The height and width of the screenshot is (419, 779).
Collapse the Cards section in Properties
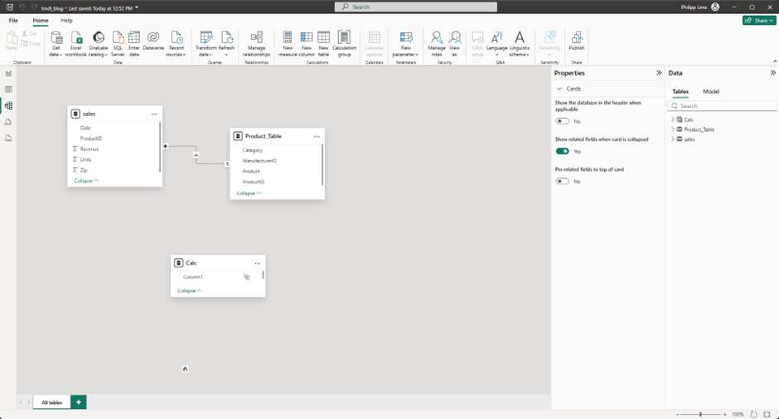[x=559, y=89]
